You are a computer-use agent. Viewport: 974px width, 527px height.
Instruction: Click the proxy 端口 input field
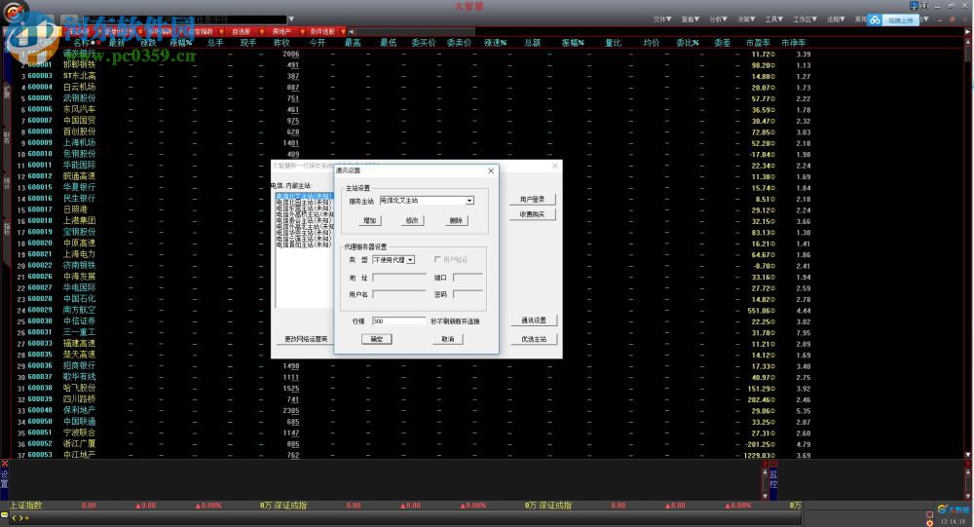[468, 278]
